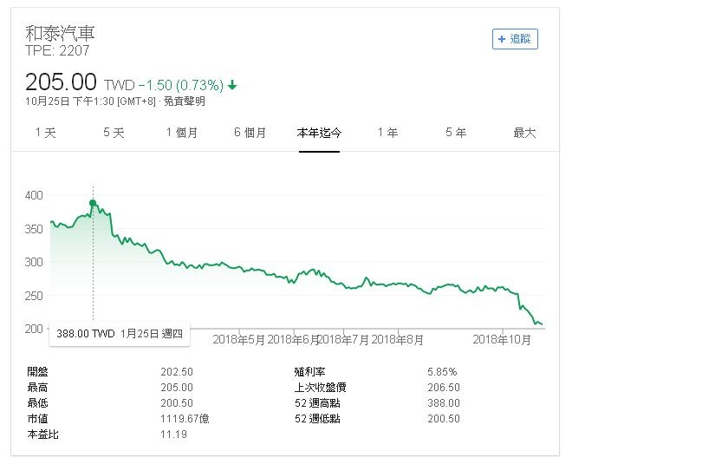
Task: Click the green down arrow icon
Action: click(x=233, y=85)
